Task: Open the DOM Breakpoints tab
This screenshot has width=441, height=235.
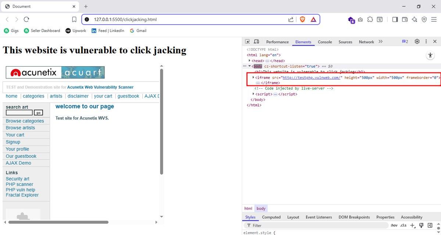Action: (354, 217)
